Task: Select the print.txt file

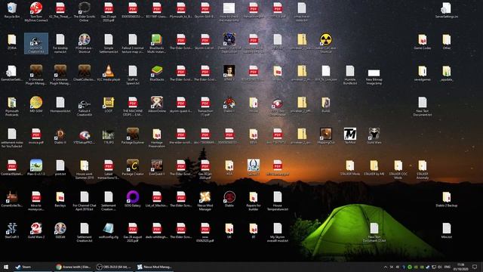Action: click(x=60, y=168)
